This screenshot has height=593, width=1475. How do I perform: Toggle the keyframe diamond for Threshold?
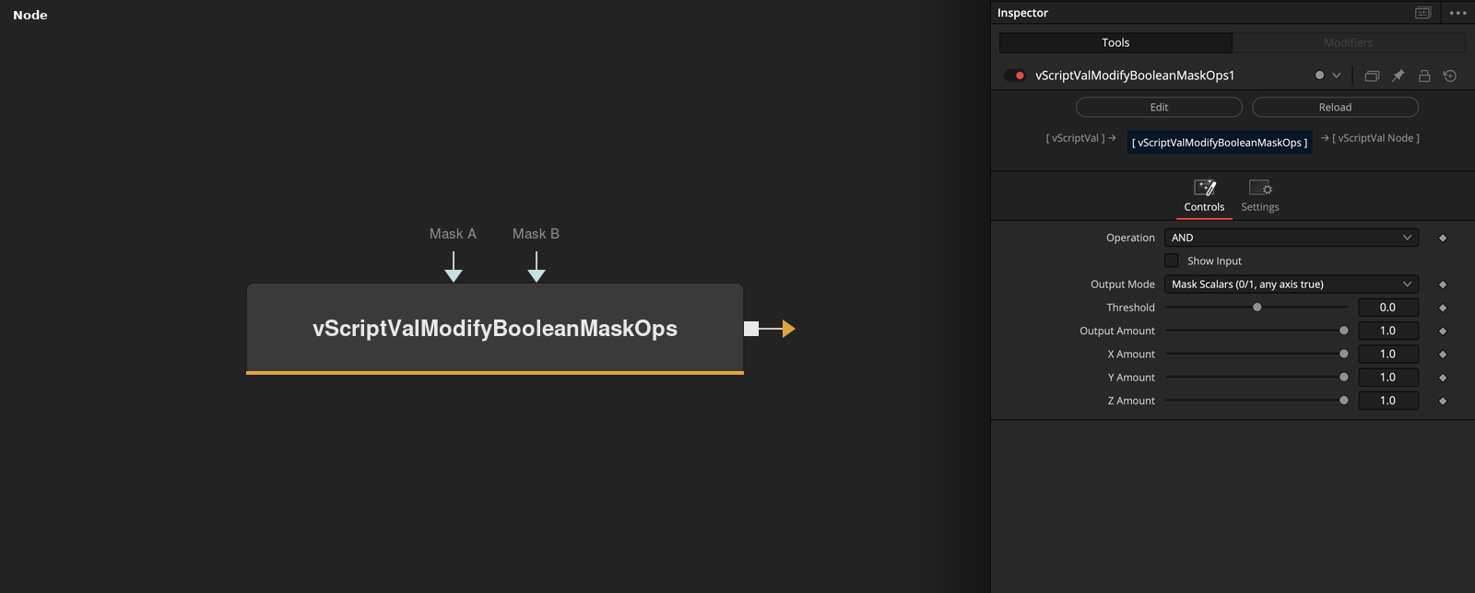pyautogui.click(x=1443, y=308)
